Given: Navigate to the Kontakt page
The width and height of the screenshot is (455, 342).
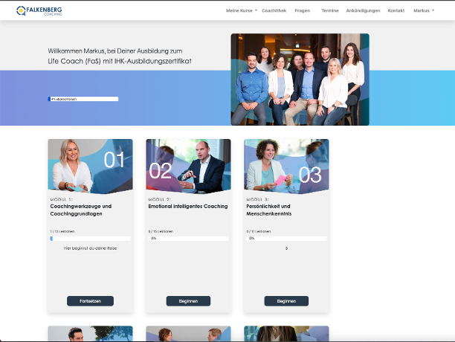Looking at the screenshot, I should [x=396, y=11].
